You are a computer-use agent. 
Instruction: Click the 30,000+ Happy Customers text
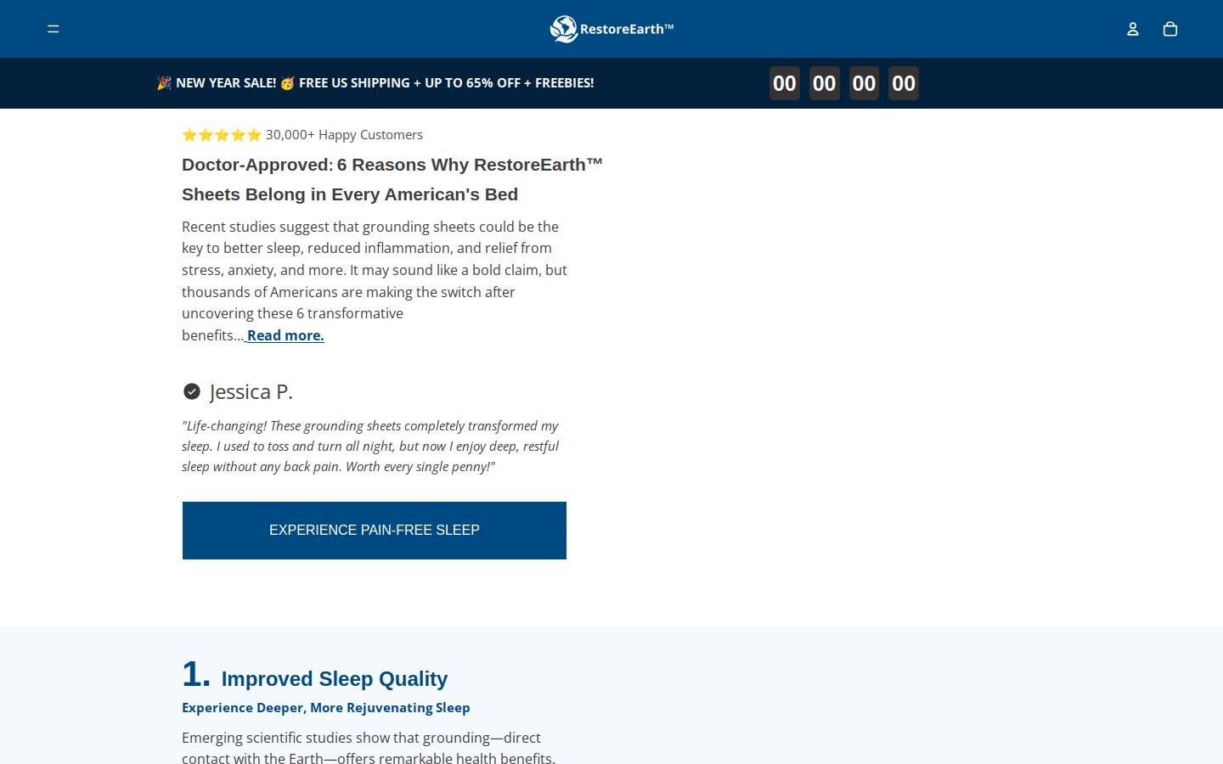pyautogui.click(x=344, y=135)
